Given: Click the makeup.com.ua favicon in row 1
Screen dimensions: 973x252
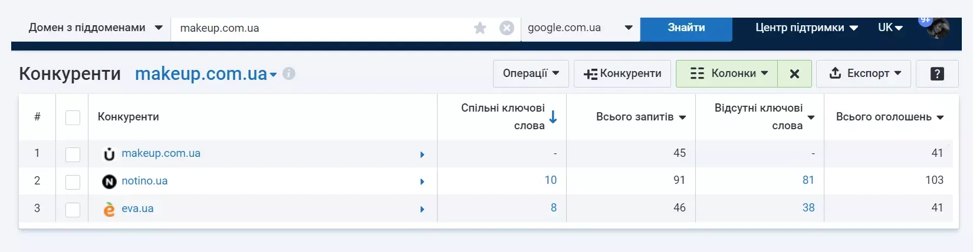Looking at the screenshot, I should 109,154.
